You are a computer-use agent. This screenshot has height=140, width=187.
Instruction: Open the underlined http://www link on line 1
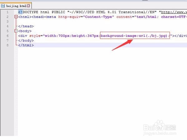point(174,12)
